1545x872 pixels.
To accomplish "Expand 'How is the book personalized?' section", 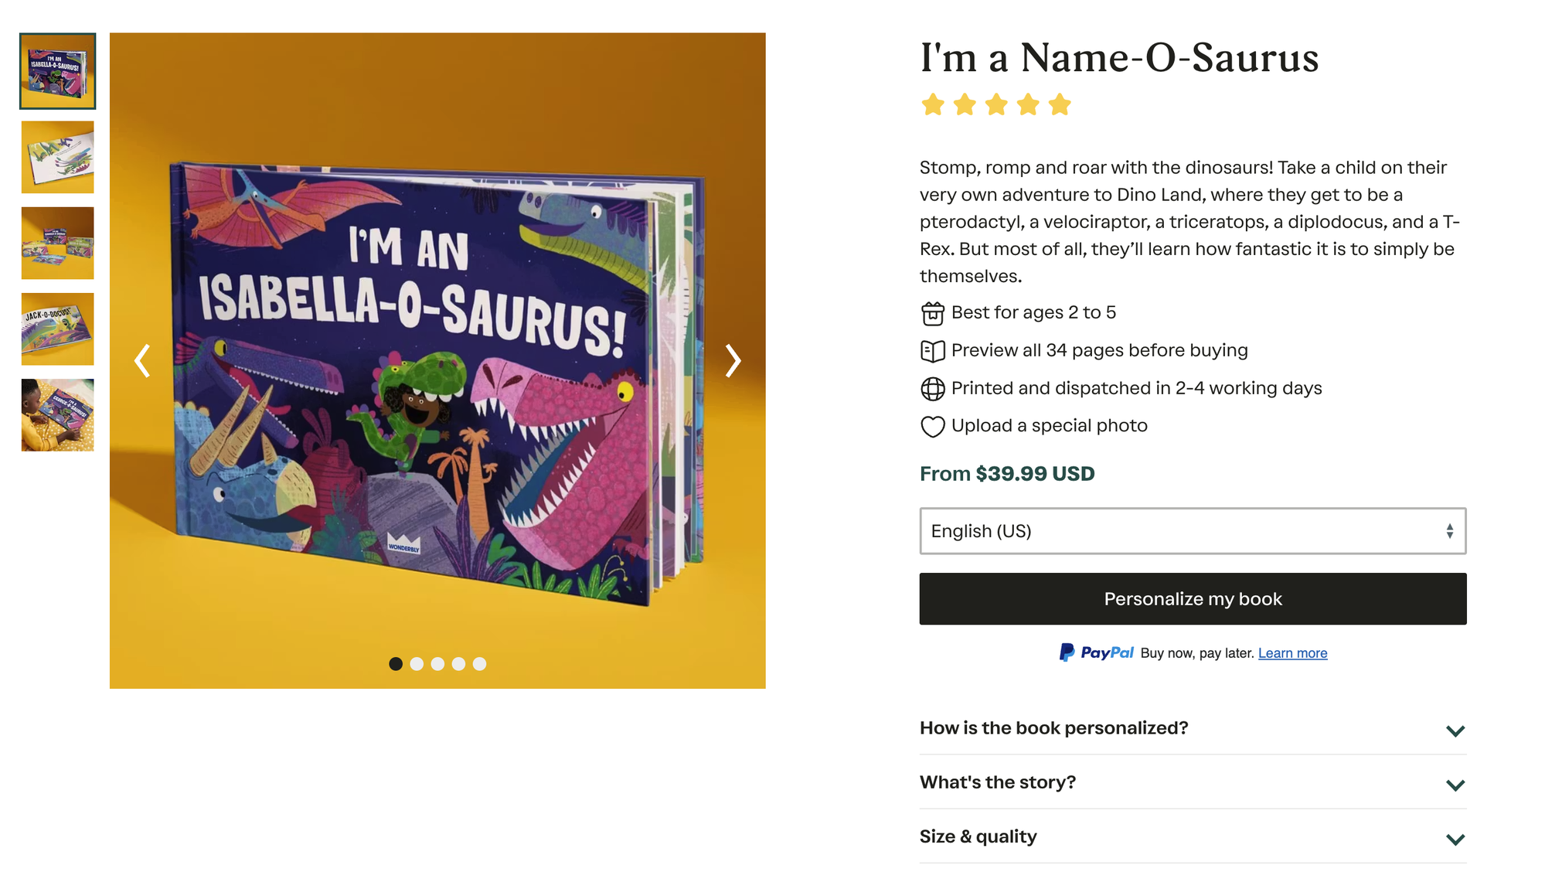I will (1192, 728).
